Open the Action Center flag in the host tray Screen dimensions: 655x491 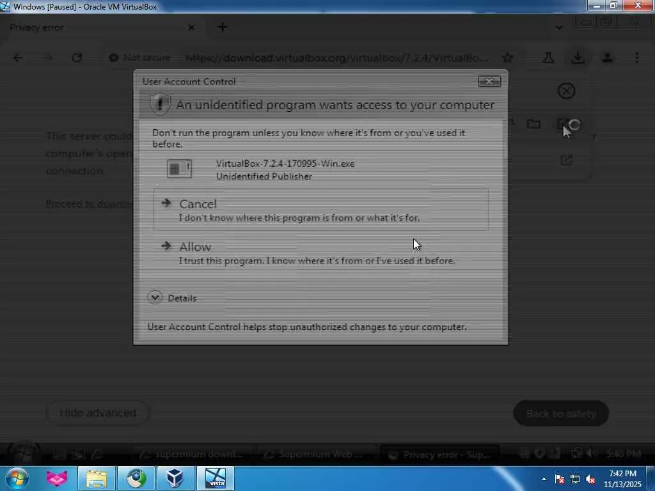[560, 479]
